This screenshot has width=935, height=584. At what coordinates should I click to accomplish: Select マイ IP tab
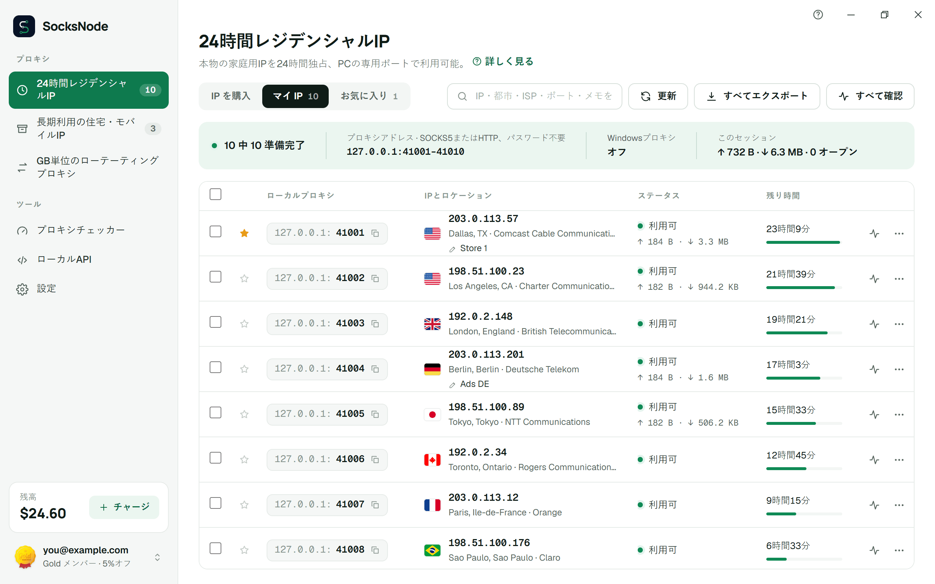click(295, 96)
